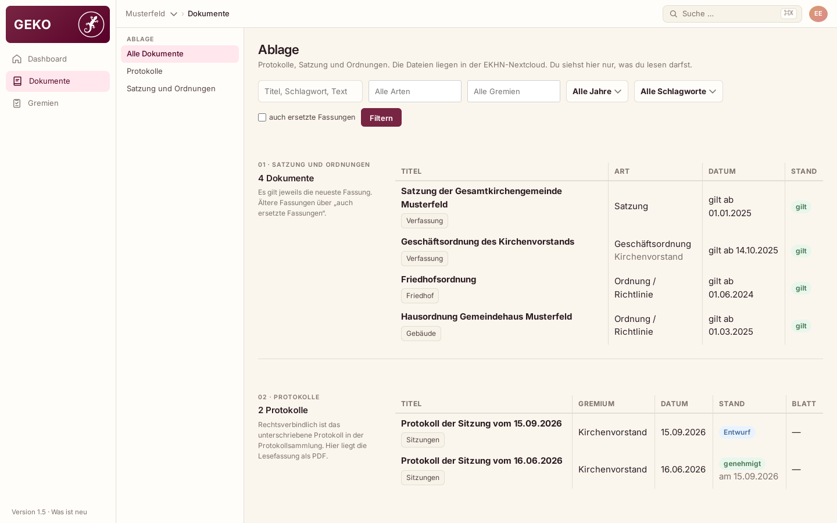
Task: Select Dokumente in the sidebar
Action: pyautogui.click(x=58, y=81)
